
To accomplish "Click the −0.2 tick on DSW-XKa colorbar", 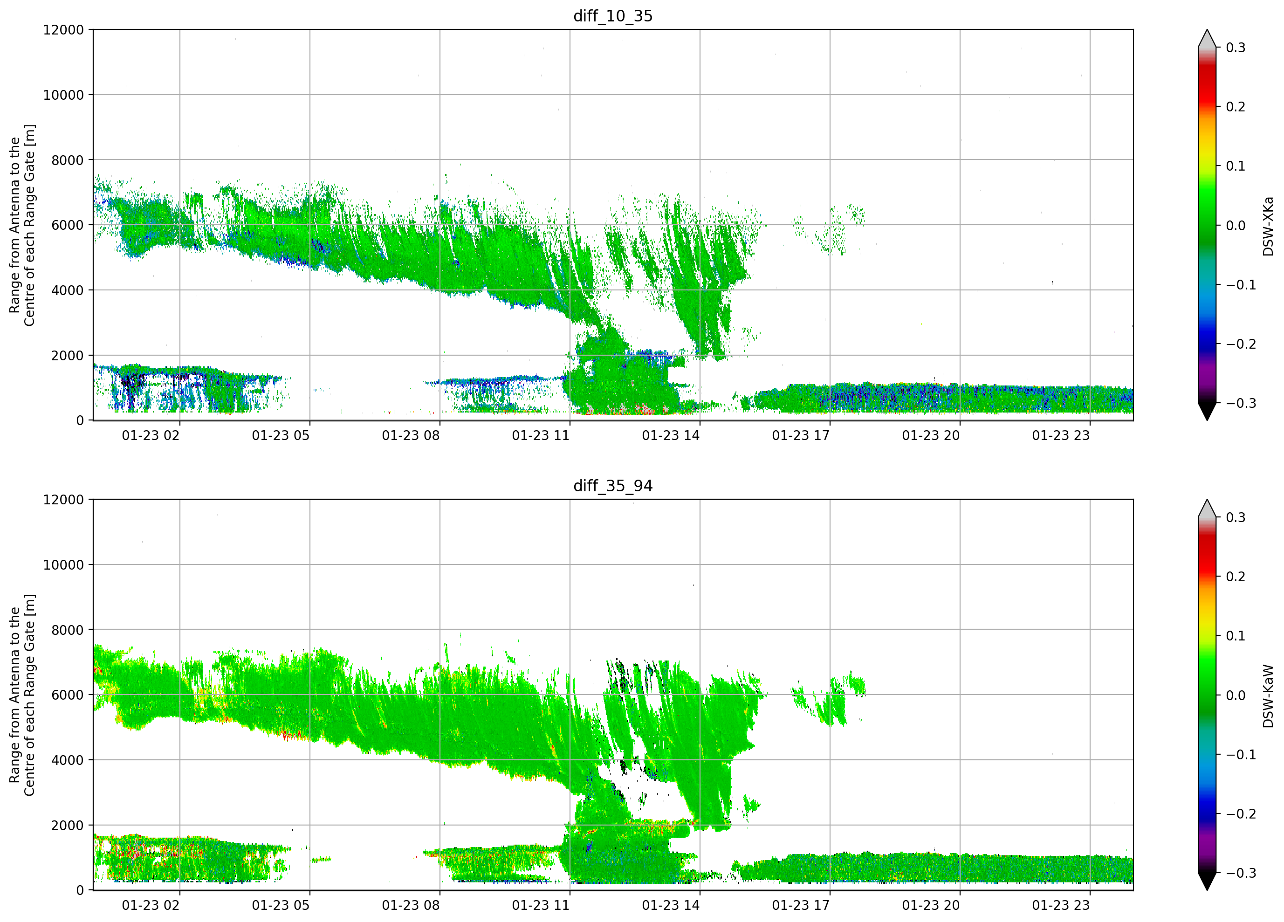I will (1241, 344).
